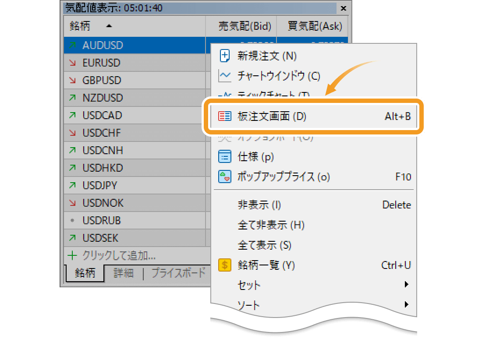The image size is (482, 339).
Task: Click the red down-arrow icon beside GBPUSD
Action: [x=72, y=80]
